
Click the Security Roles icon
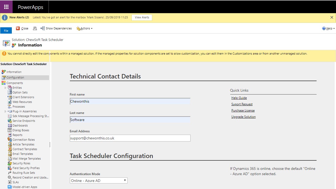tap(10, 163)
